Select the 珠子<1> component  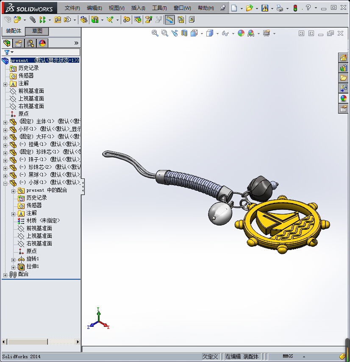click(x=50, y=159)
